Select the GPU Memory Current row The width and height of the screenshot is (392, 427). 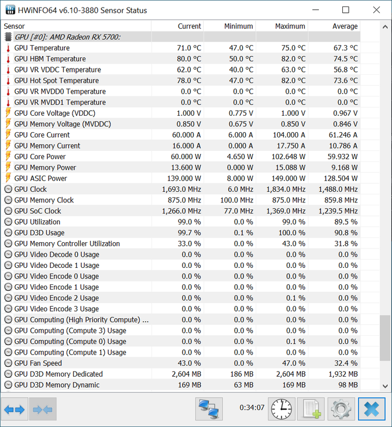click(181, 146)
